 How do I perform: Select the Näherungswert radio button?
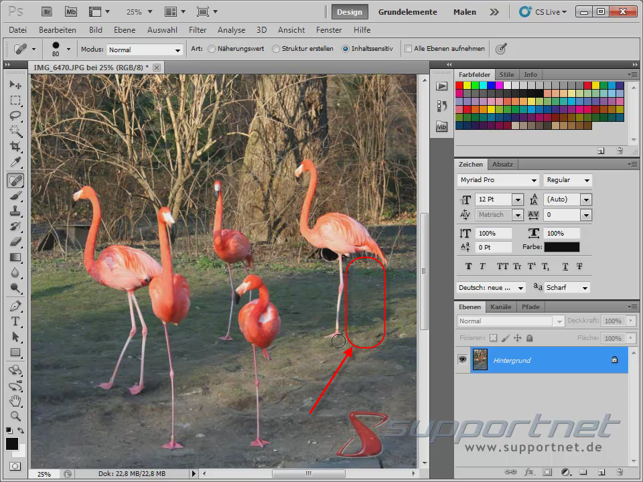(x=211, y=48)
